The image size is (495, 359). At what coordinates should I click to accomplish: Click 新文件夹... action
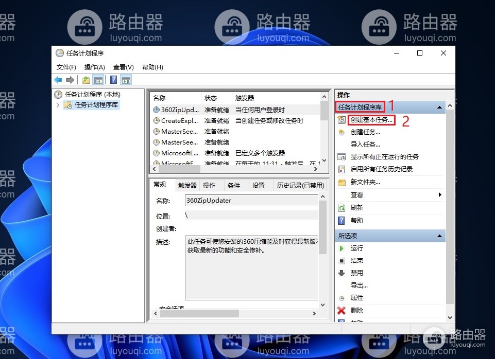point(365,182)
